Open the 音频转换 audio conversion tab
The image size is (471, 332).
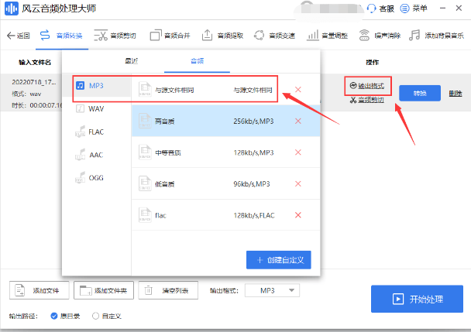tap(61, 36)
